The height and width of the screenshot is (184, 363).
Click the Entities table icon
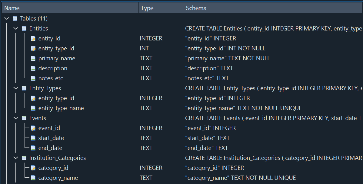pos(24,28)
